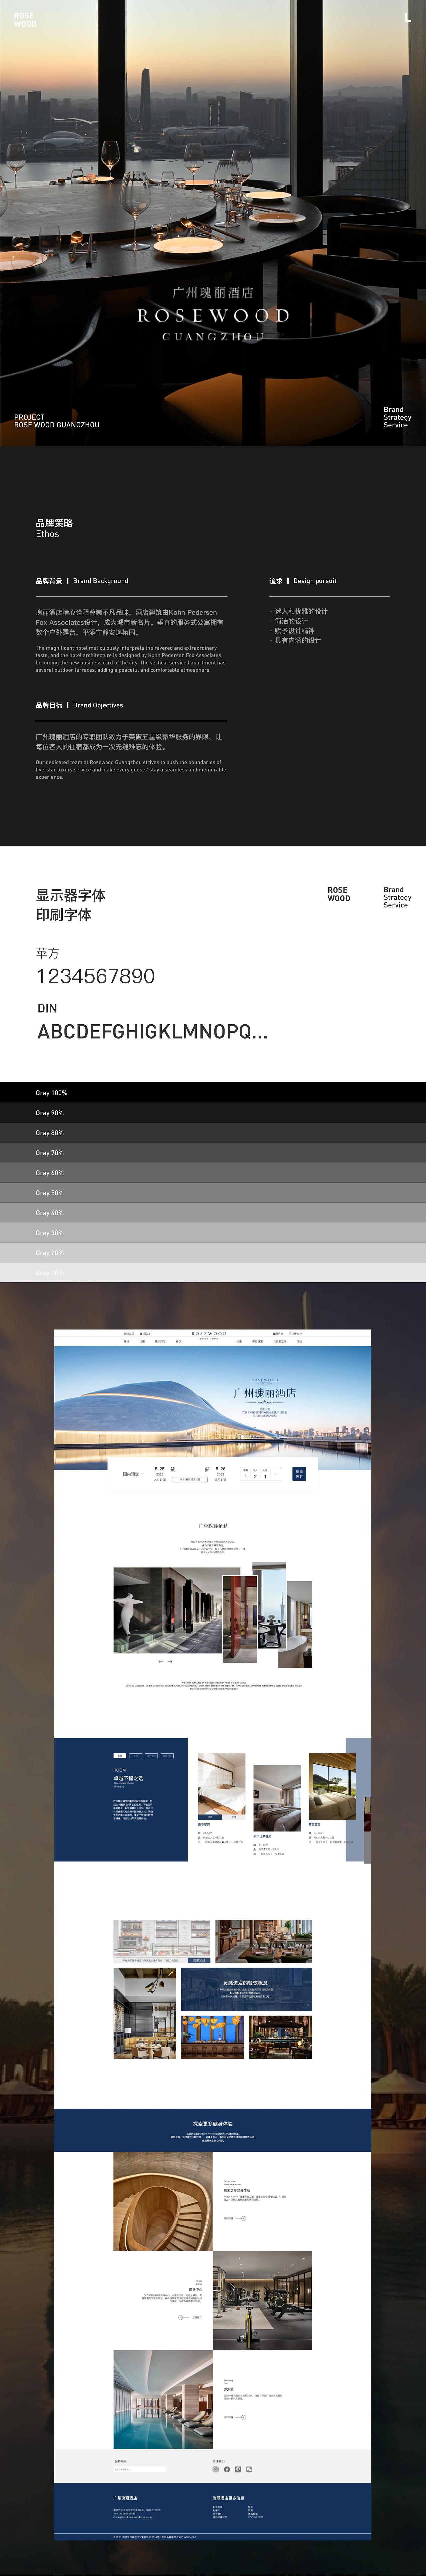This screenshot has width=426, height=2576.
Task: Click the 1234567890 numerals sample
Action: (x=96, y=976)
